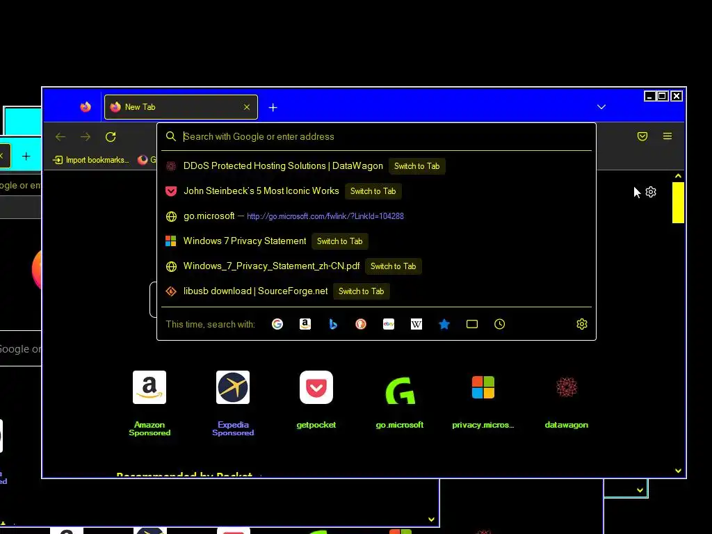This screenshot has height=534, width=712.
Task: Minimize the front Firefox window
Action: [x=650, y=96]
